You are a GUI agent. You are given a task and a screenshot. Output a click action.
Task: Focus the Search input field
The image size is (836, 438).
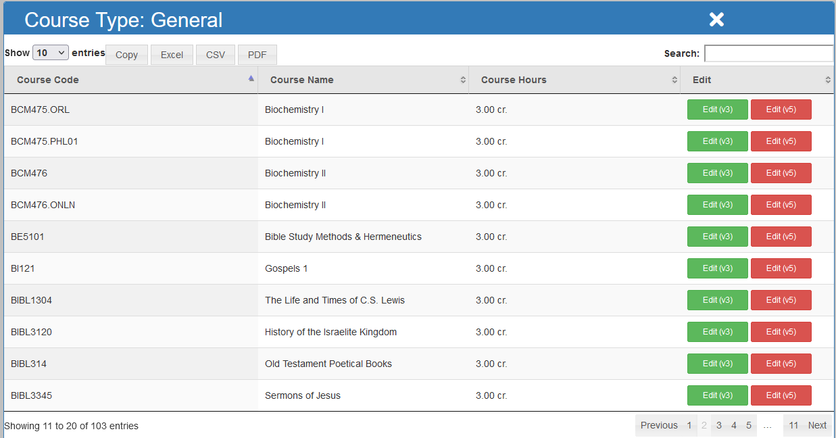tap(769, 53)
